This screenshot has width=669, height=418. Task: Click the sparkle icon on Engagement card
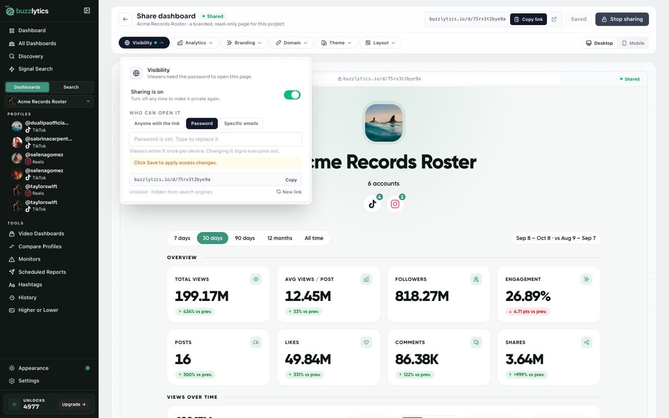[x=586, y=280]
